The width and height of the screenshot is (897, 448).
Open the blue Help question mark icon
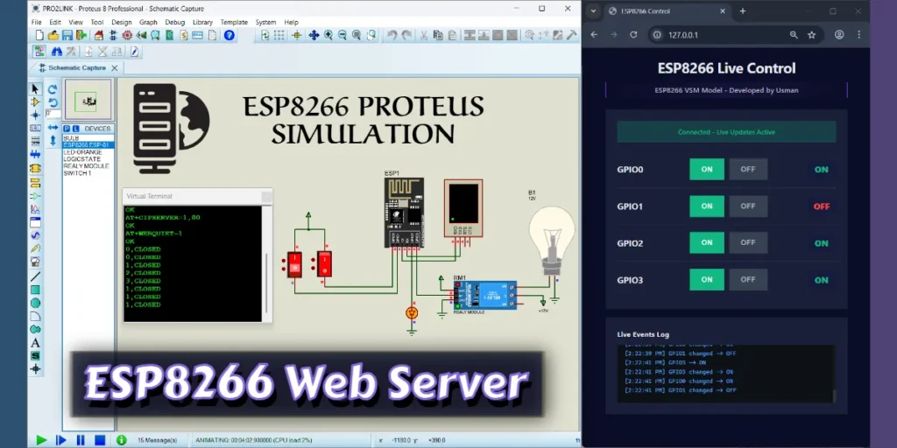pyautogui.click(x=229, y=35)
